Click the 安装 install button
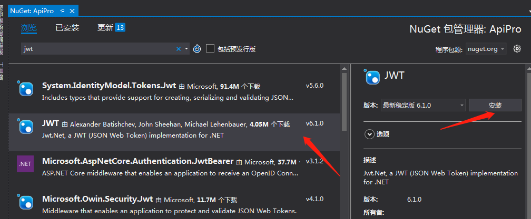Image resolution: width=531 pixels, height=219 pixels. pos(495,105)
